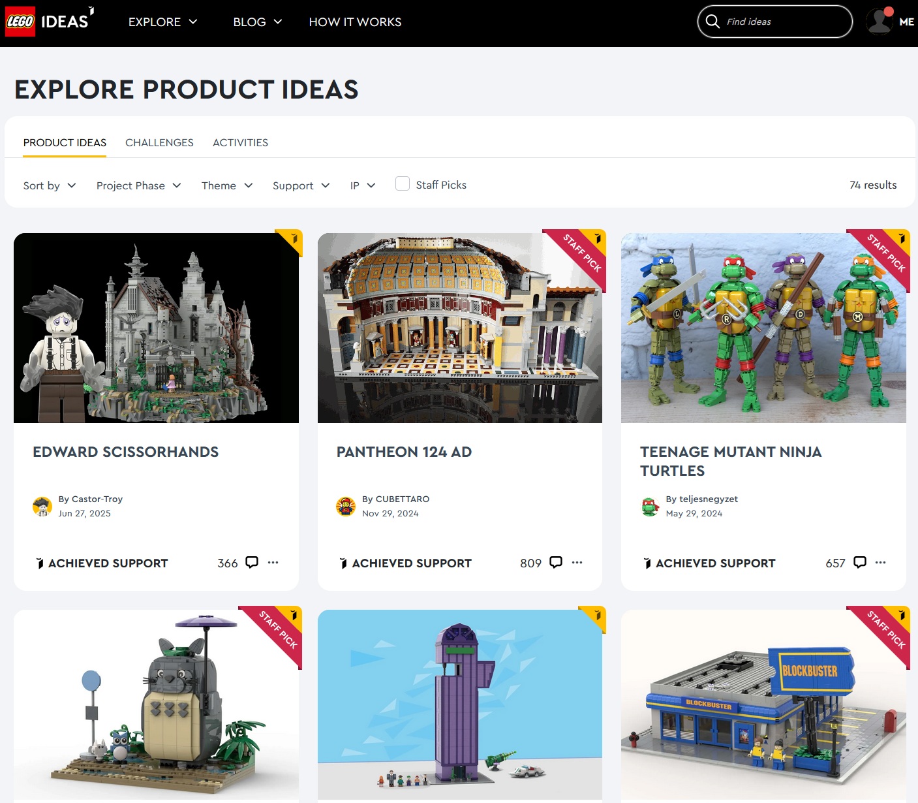Expand the Sort by dropdown
918x803 pixels.
(50, 185)
